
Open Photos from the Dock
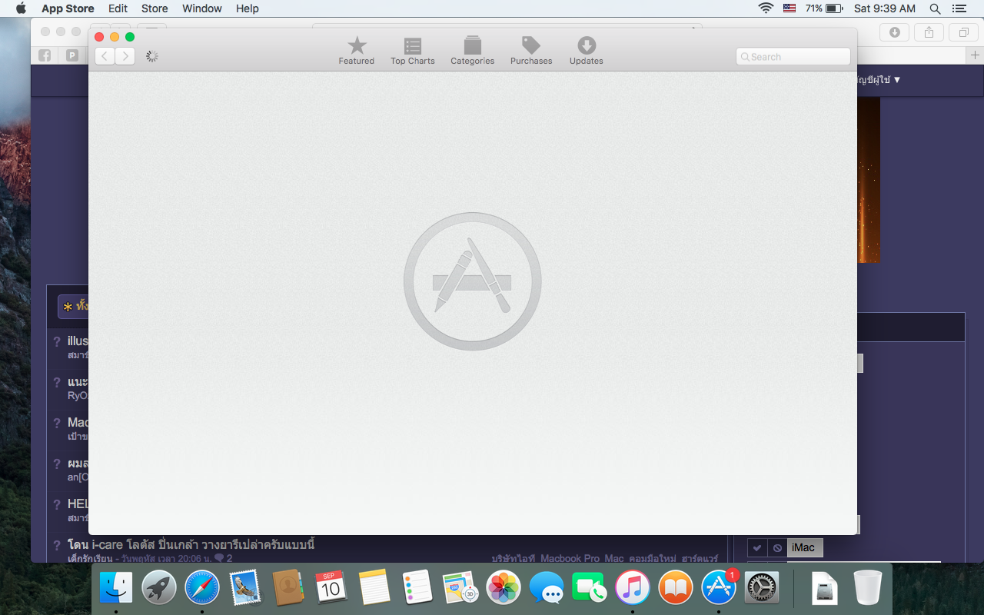coord(504,588)
